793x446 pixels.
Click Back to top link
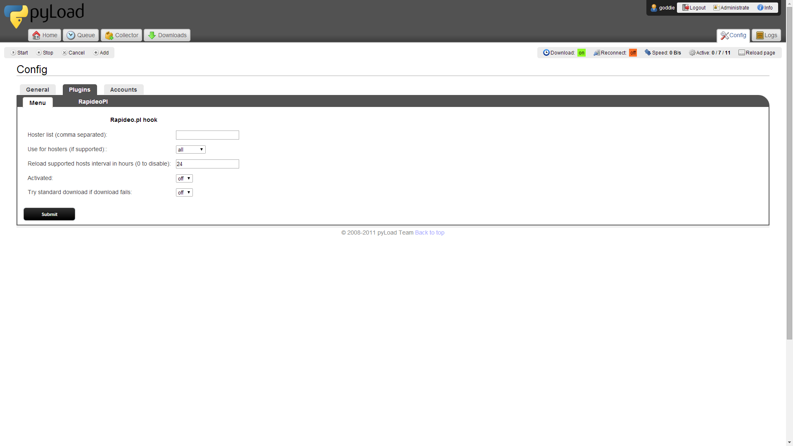tap(430, 232)
